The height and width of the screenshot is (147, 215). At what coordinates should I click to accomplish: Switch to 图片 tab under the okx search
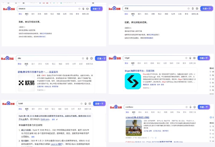point(33,64)
